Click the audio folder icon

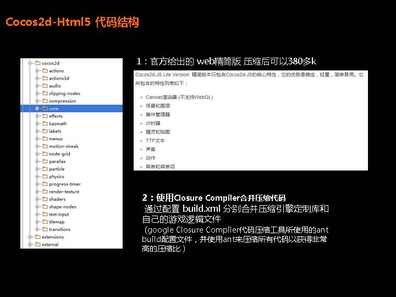(45, 86)
